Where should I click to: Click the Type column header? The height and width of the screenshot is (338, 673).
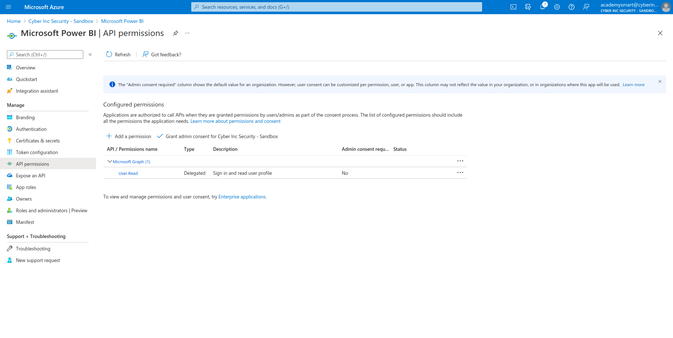[189, 149]
